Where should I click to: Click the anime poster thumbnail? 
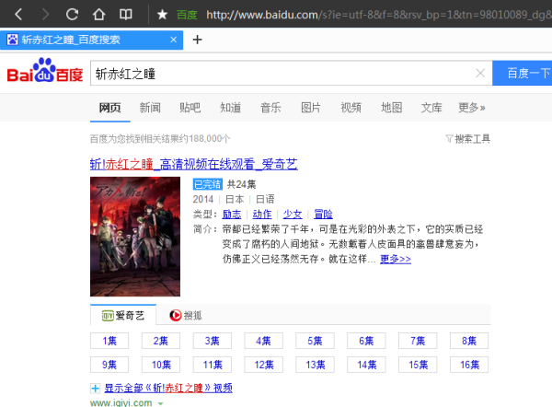[x=135, y=237]
